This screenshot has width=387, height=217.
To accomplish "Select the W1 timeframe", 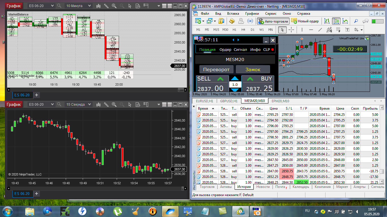I will [261, 30].
